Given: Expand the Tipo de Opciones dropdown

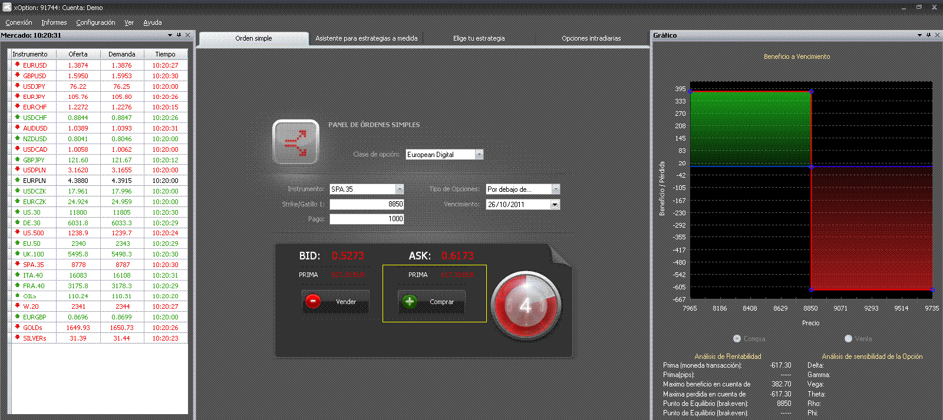Looking at the screenshot, I should click(x=555, y=189).
